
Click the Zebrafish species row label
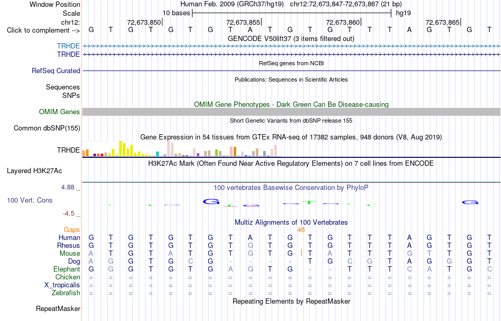[x=66, y=293]
